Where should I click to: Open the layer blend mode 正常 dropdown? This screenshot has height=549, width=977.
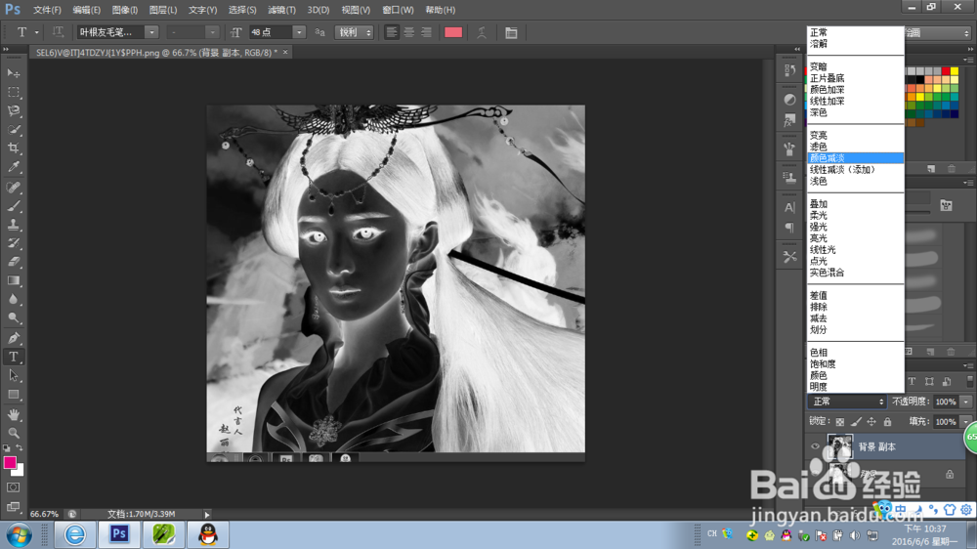[x=847, y=401]
